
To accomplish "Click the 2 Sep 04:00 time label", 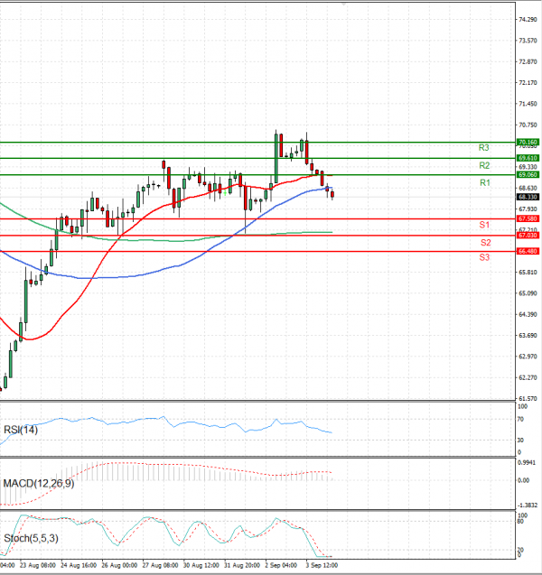I will [281, 565].
